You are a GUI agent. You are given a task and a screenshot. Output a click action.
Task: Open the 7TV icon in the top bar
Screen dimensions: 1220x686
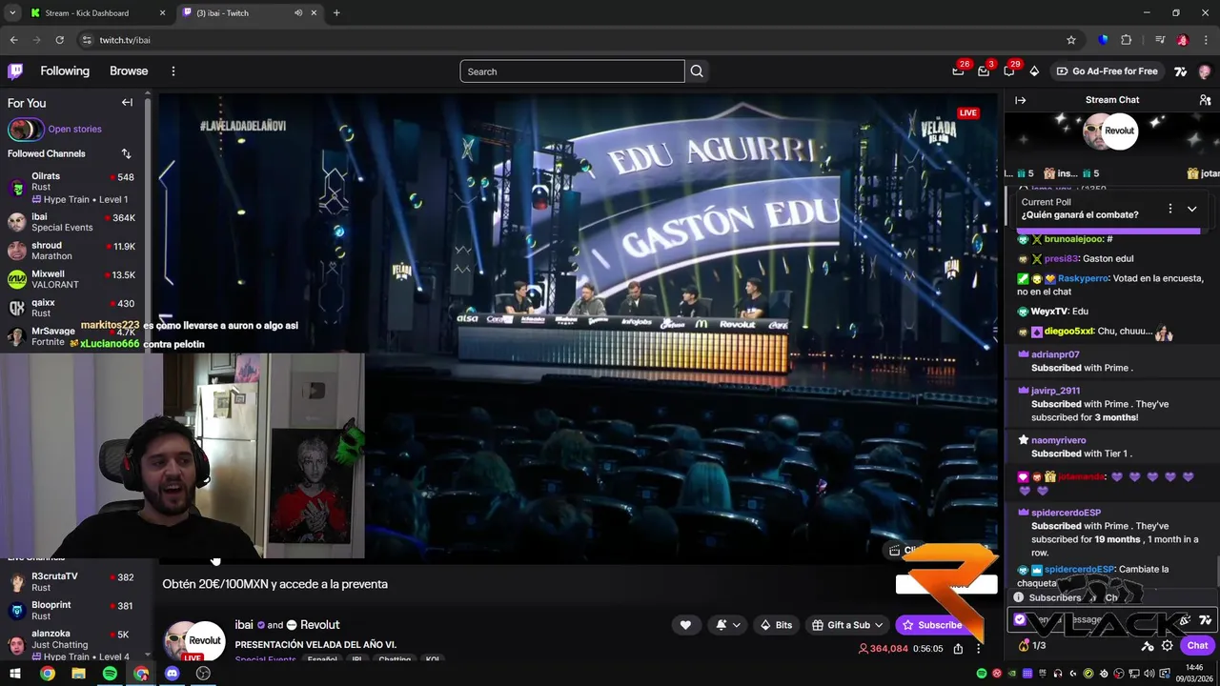pos(1181,71)
